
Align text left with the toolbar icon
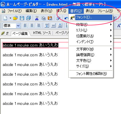point(25,25)
